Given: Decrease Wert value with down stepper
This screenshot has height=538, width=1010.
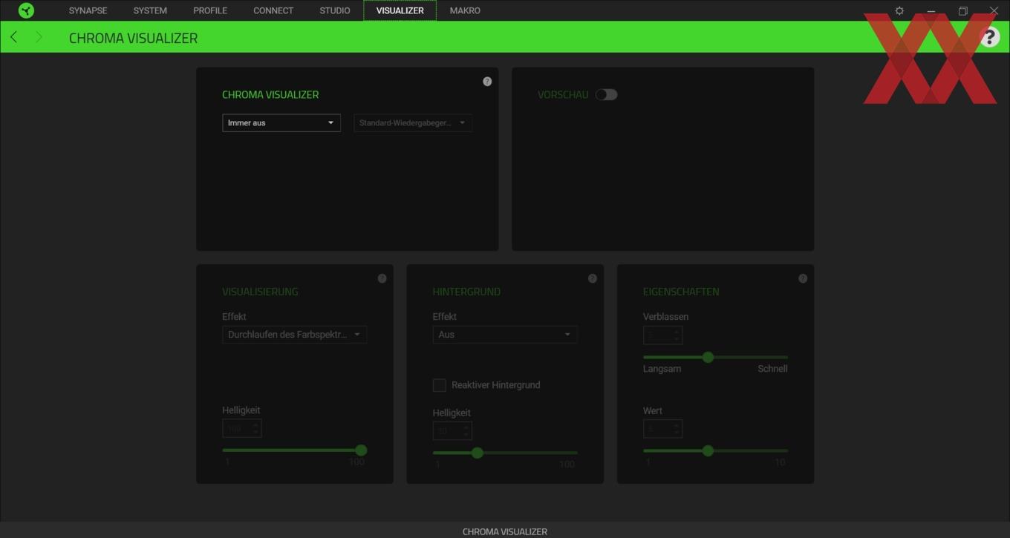Looking at the screenshot, I should (x=677, y=432).
